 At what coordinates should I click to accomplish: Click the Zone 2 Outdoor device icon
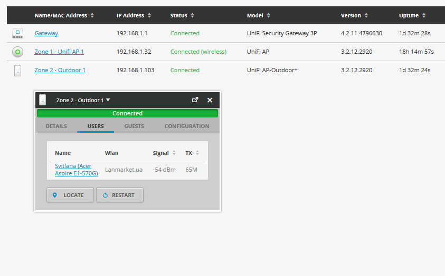click(17, 71)
